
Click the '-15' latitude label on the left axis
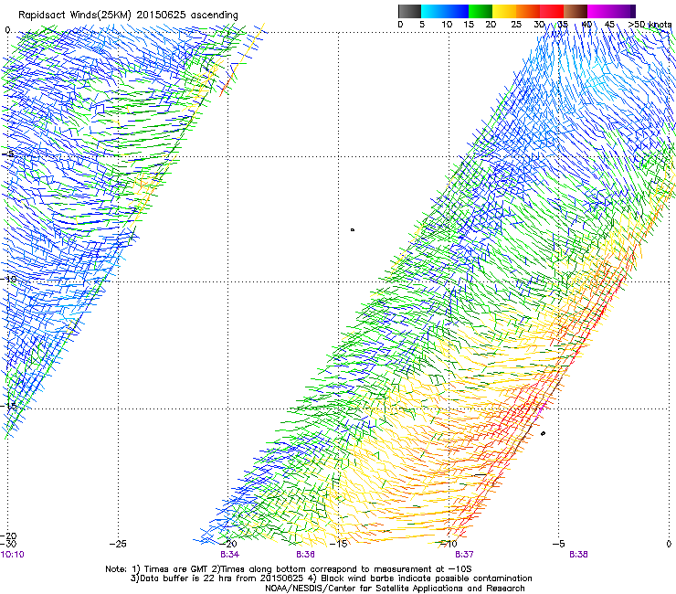[x=8, y=406]
